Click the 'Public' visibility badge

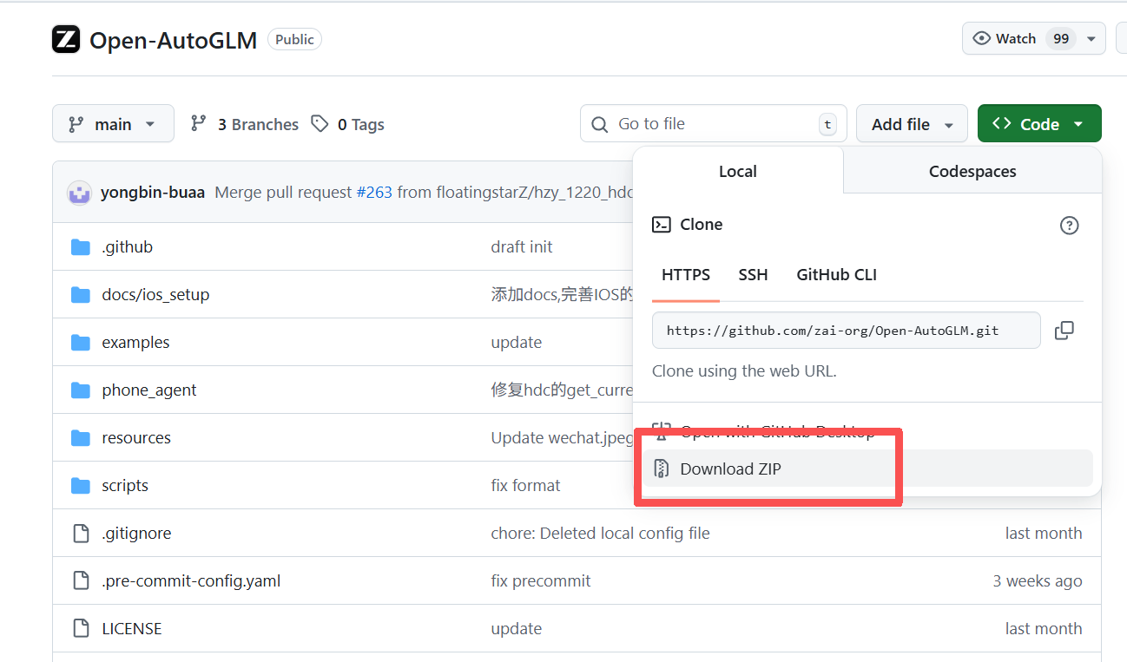(295, 40)
